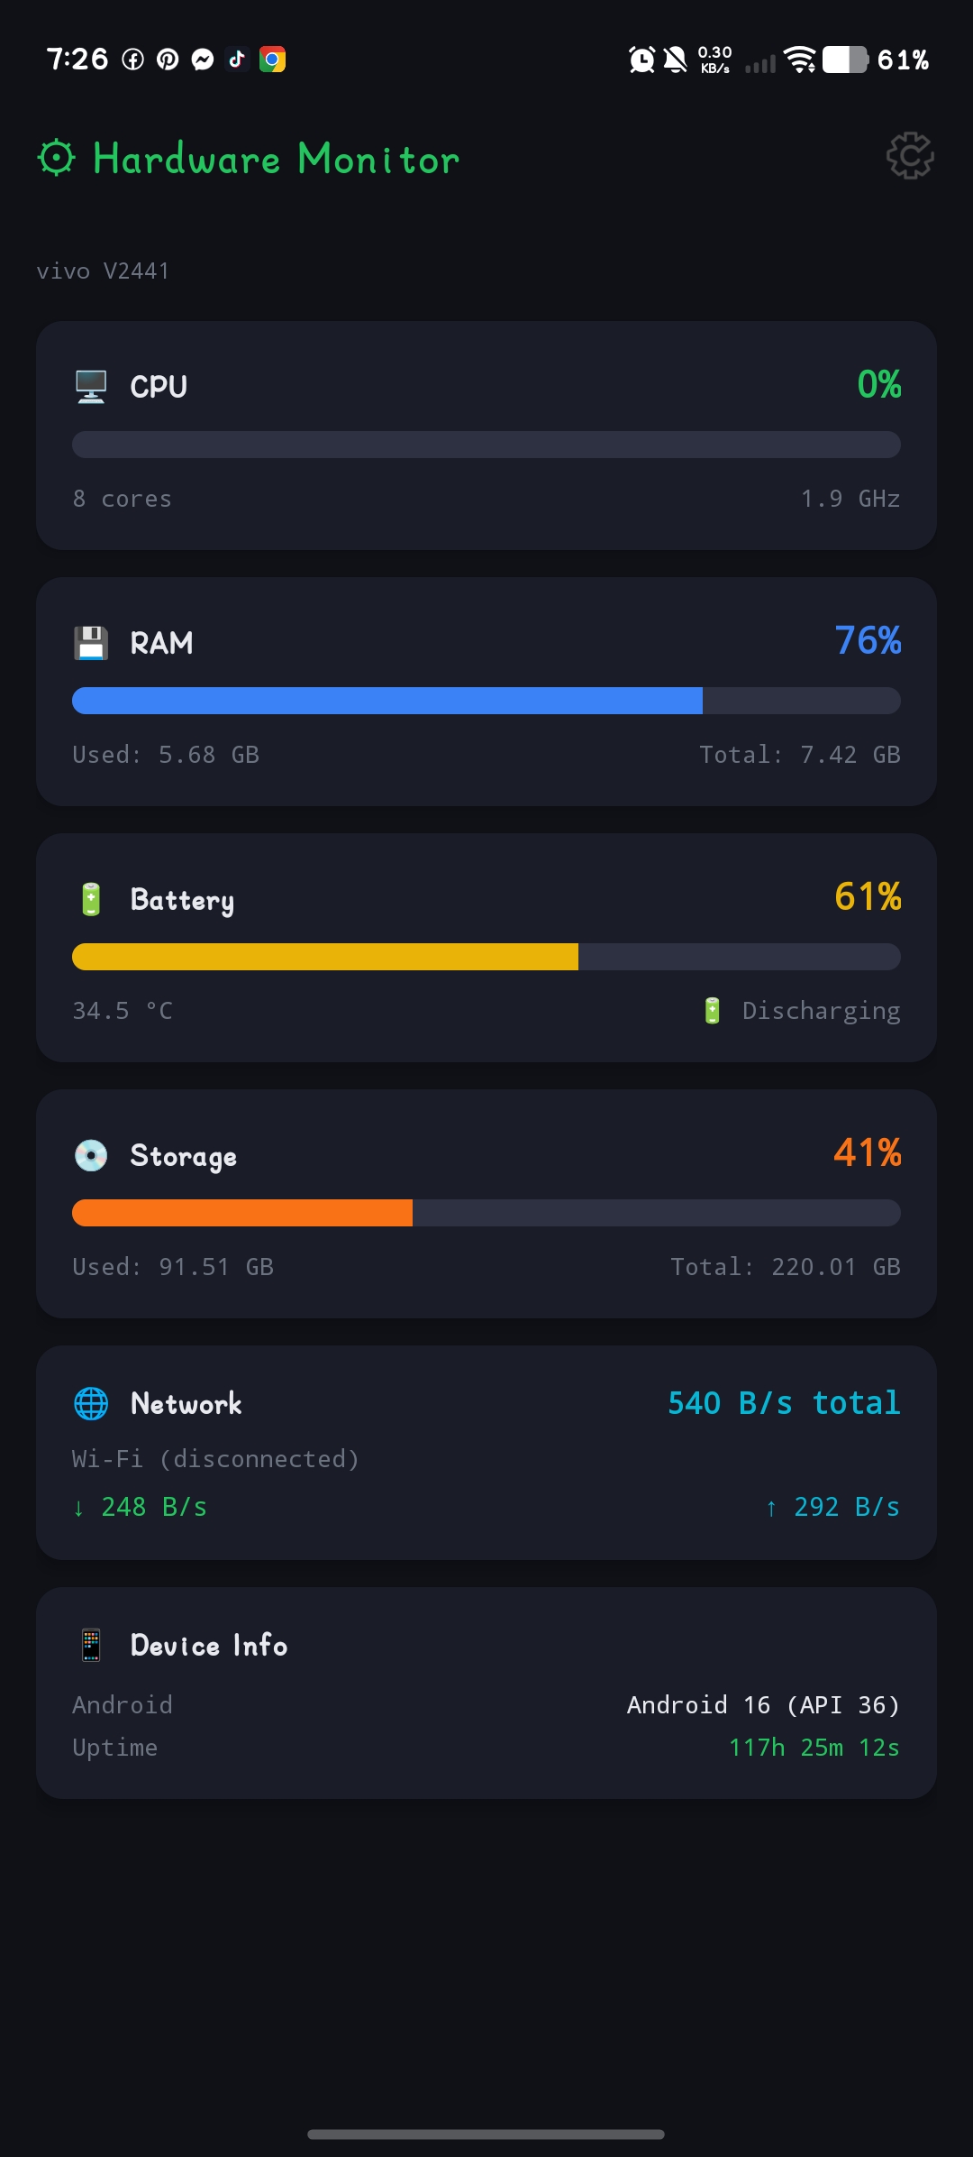Tap the Storage disc icon
This screenshot has height=2157, width=973.
[x=91, y=1155]
